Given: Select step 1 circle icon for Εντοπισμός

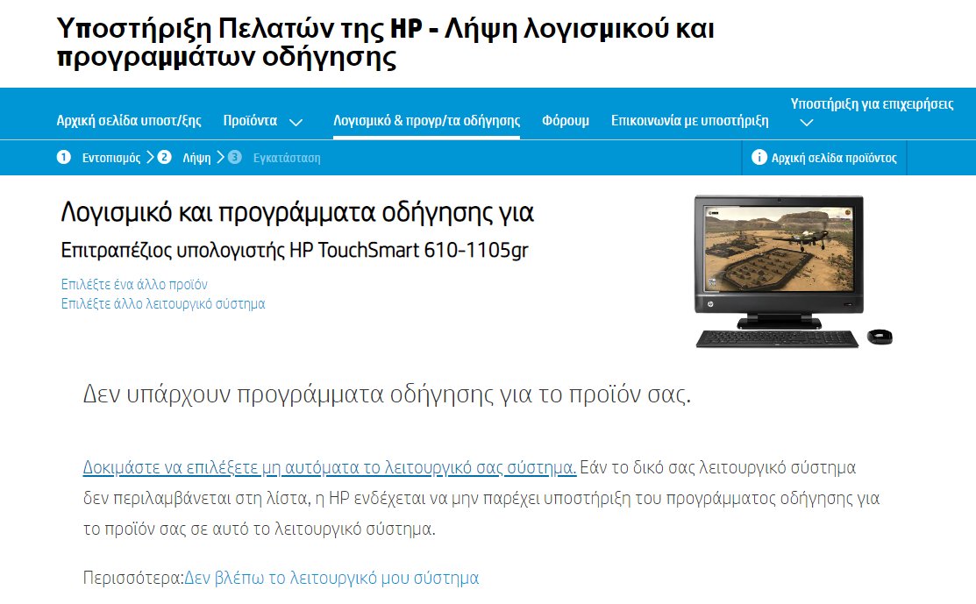Looking at the screenshot, I should click(63, 158).
